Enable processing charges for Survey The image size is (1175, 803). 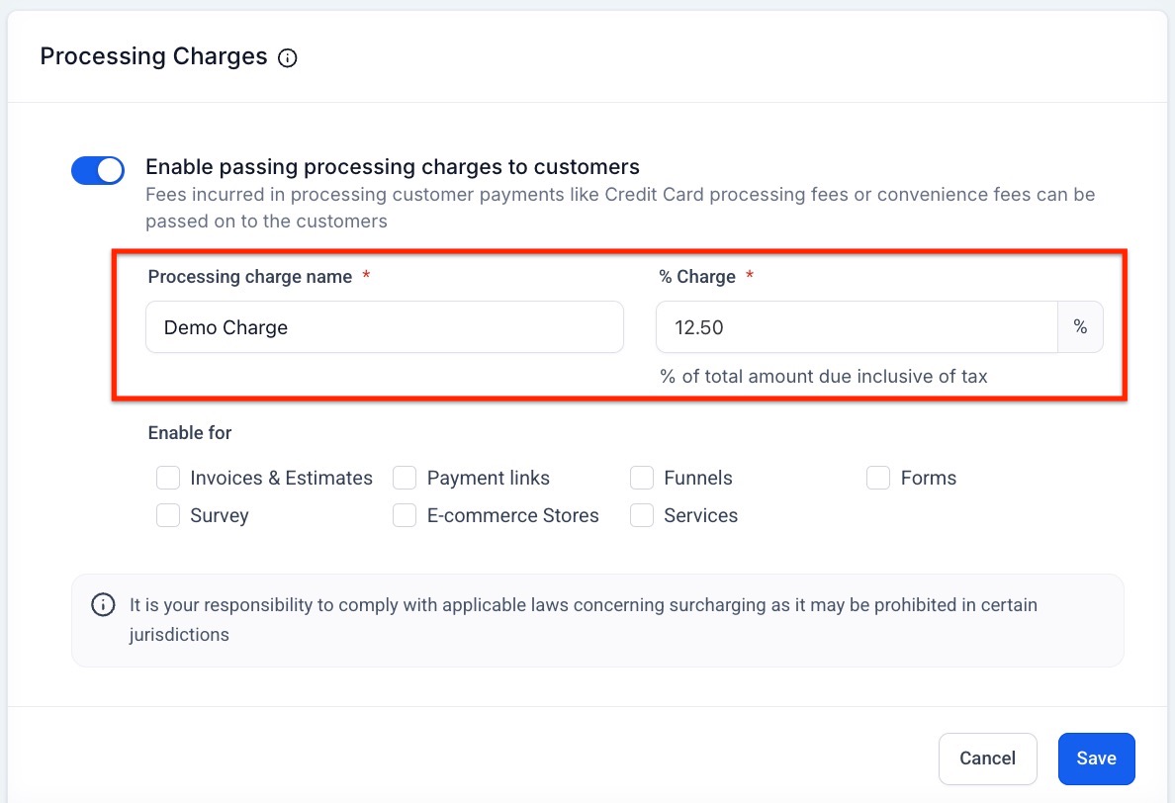(x=169, y=515)
